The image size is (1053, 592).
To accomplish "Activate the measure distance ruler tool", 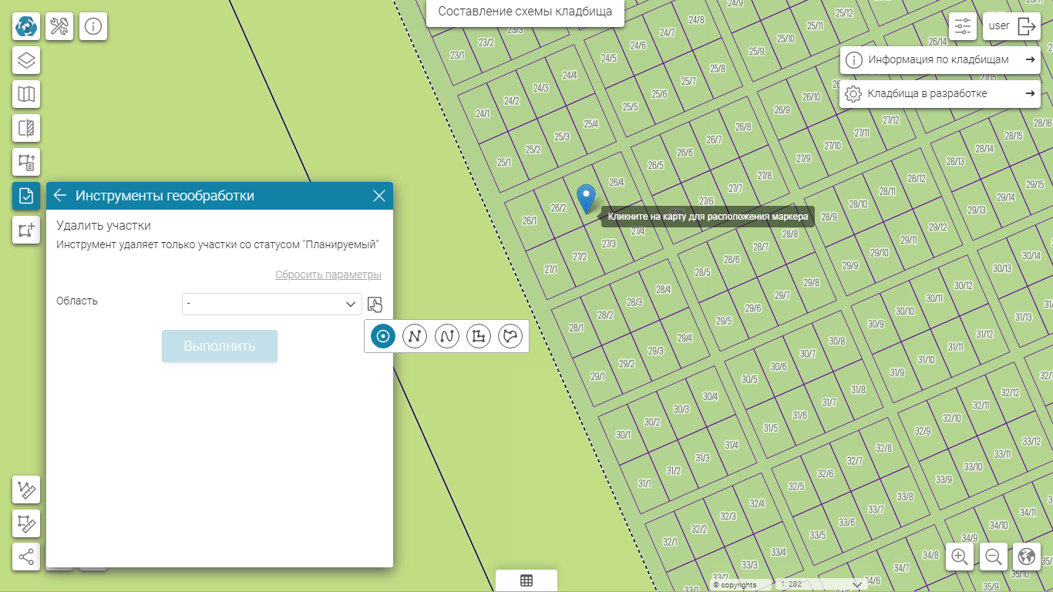I will (26, 489).
